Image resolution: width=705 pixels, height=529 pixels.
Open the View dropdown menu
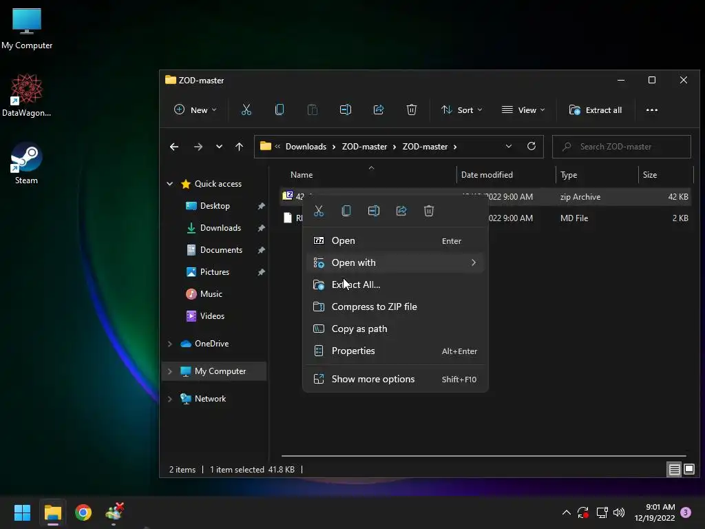pos(523,110)
